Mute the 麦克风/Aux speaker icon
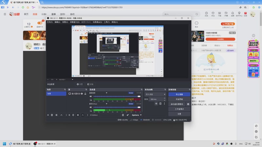The width and height of the screenshot is (262, 147). pyautogui.click(x=91, y=107)
